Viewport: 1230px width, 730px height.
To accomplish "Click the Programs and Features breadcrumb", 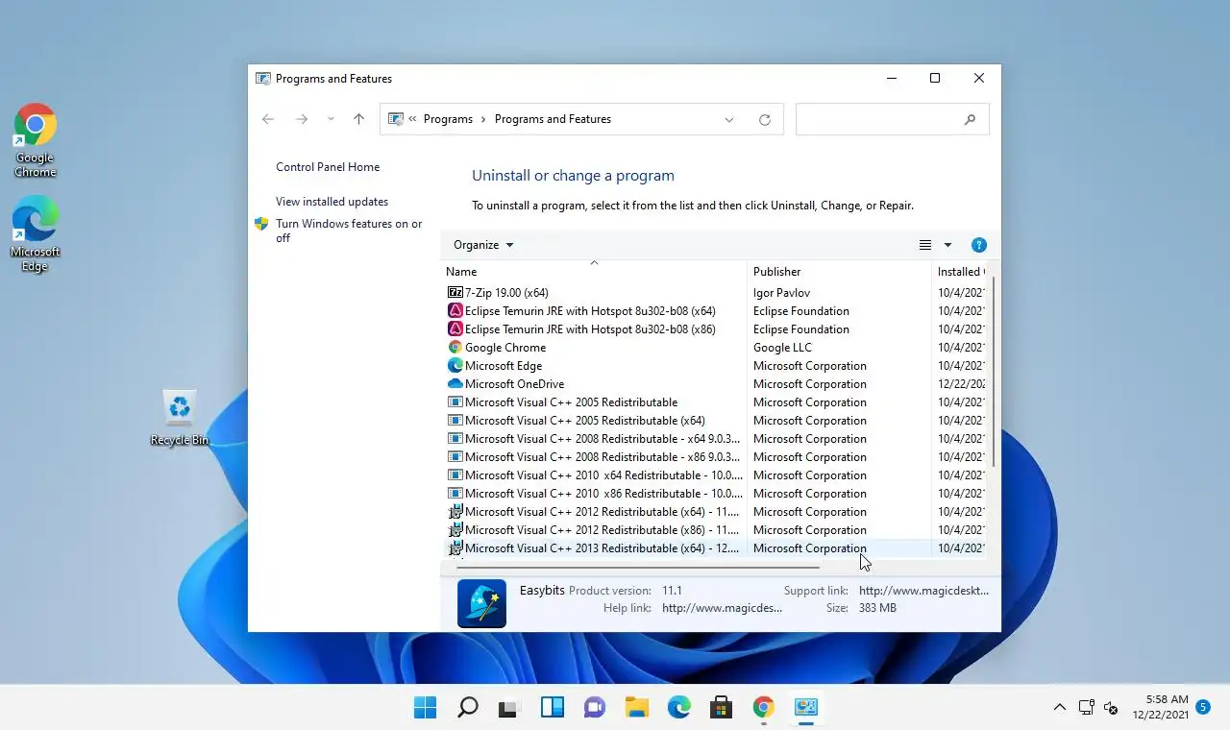I will pos(553,119).
